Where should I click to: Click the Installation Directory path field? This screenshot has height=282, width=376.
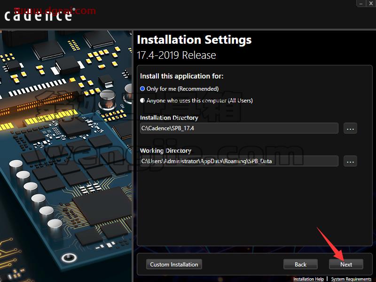pyautogui.click(x=239, y=128)
